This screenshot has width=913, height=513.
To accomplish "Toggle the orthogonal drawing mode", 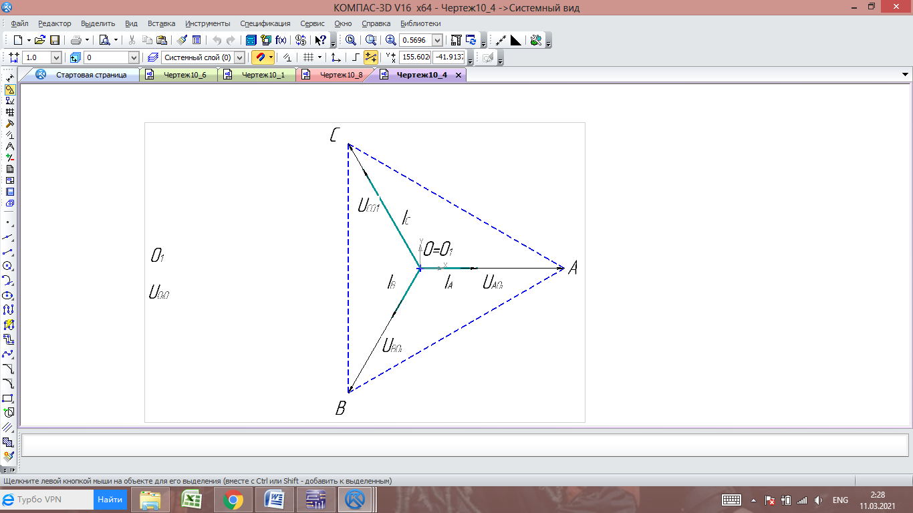I will click(x=356, y=57).
